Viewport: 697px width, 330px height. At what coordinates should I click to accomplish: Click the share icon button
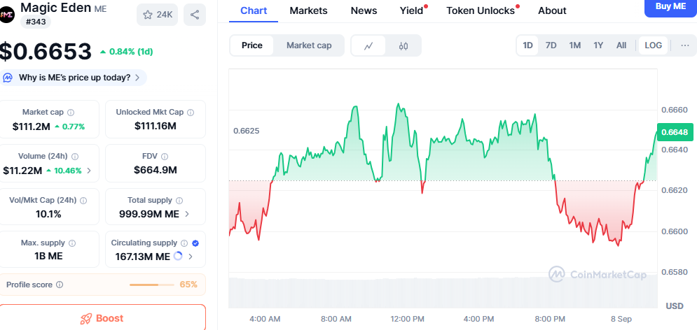(195, 15)
